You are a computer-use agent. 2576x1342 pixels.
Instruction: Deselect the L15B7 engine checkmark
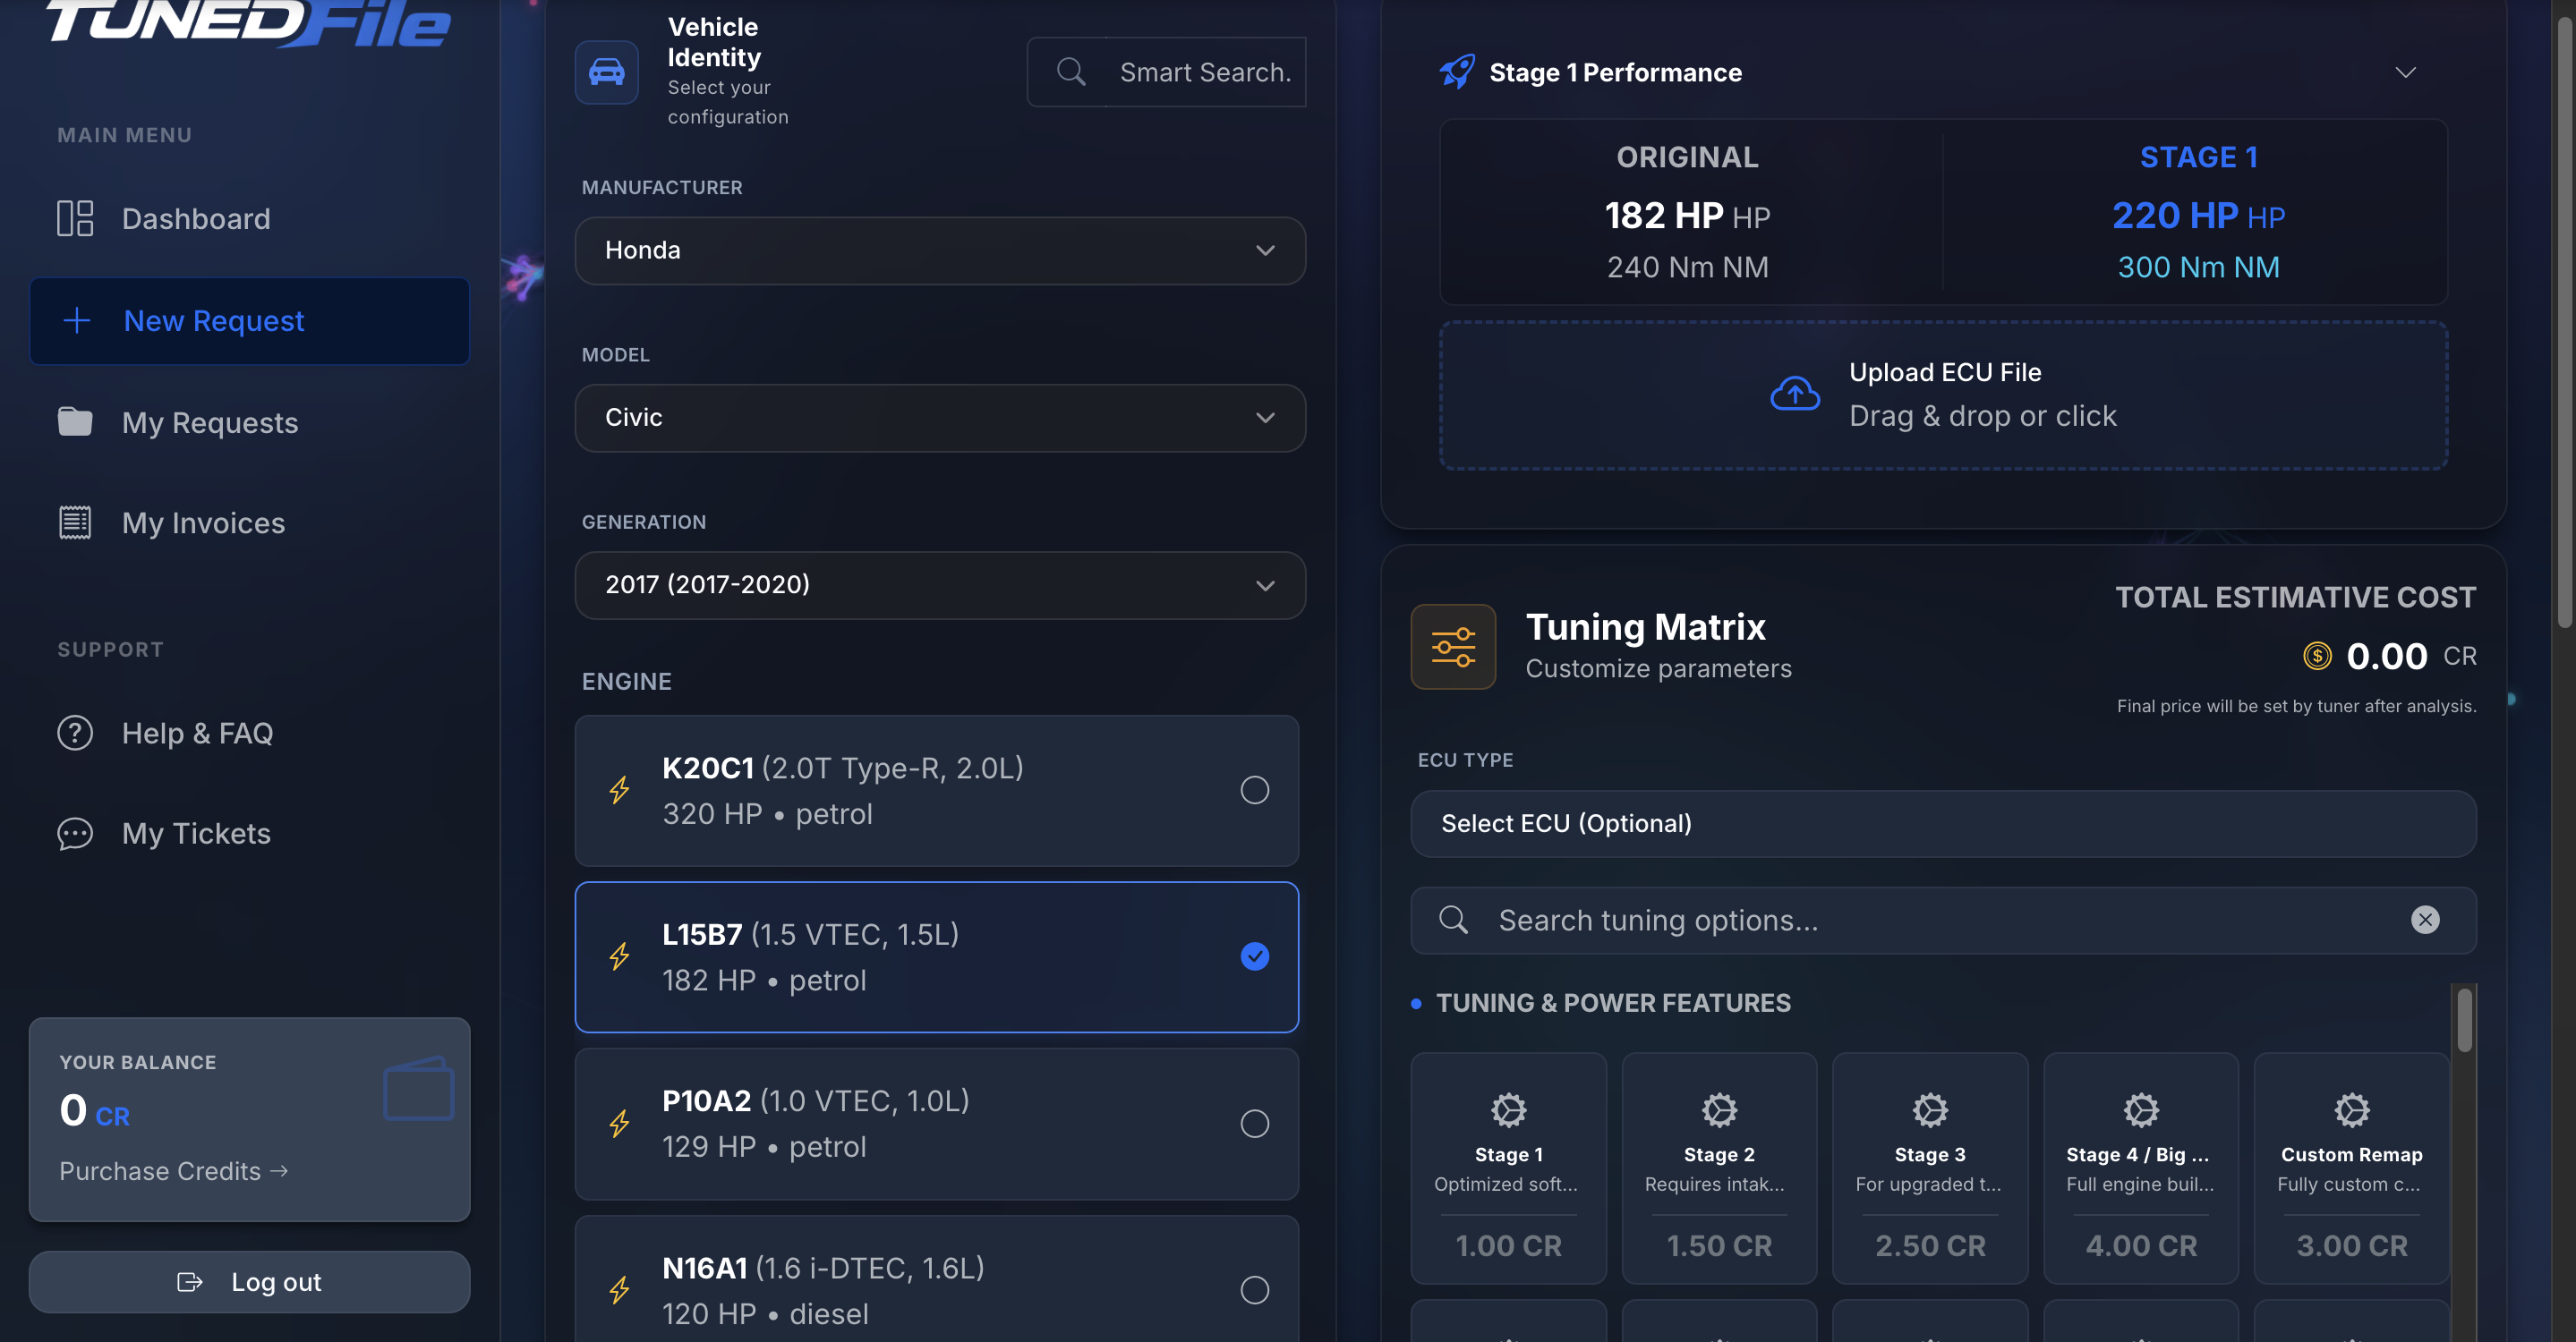pos(1255,956)
